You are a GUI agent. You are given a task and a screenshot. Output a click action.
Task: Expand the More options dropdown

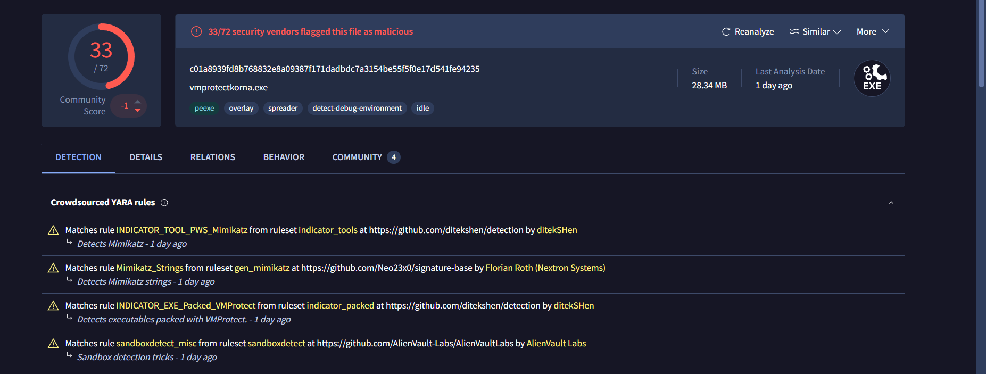(873, 32)
